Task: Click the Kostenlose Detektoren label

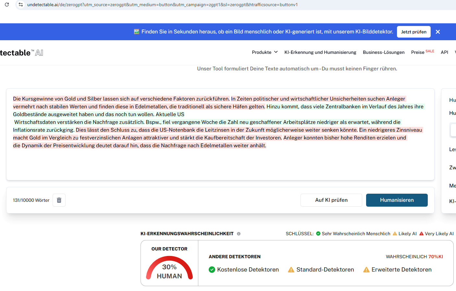Action: click(x=248, y=270)
